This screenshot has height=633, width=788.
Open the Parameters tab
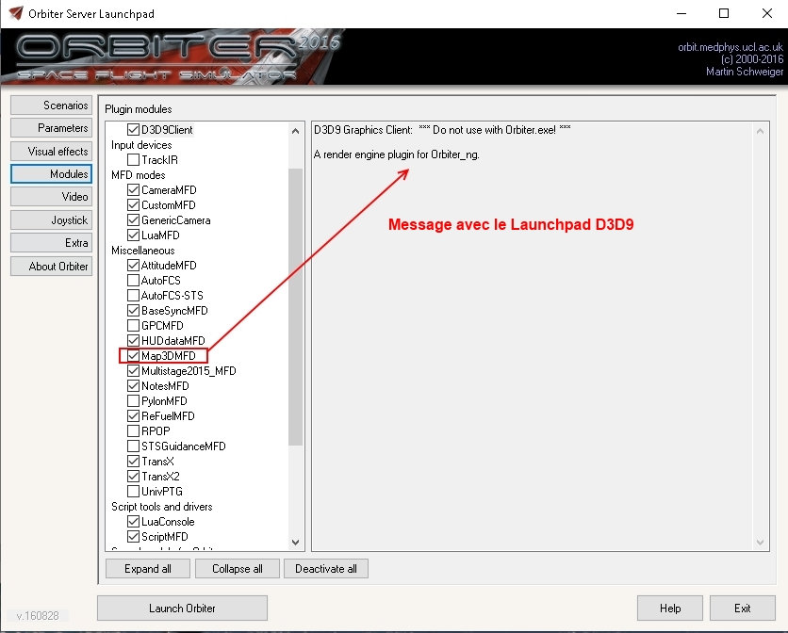51,128
